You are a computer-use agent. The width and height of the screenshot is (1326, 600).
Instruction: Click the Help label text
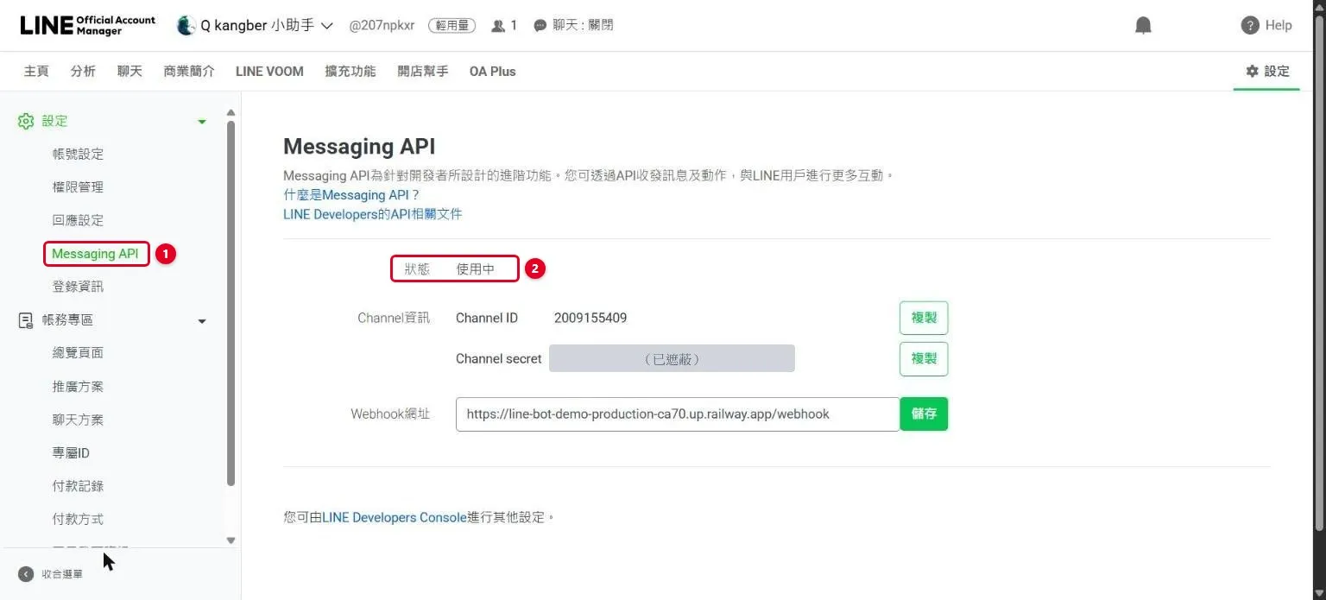1279,26
